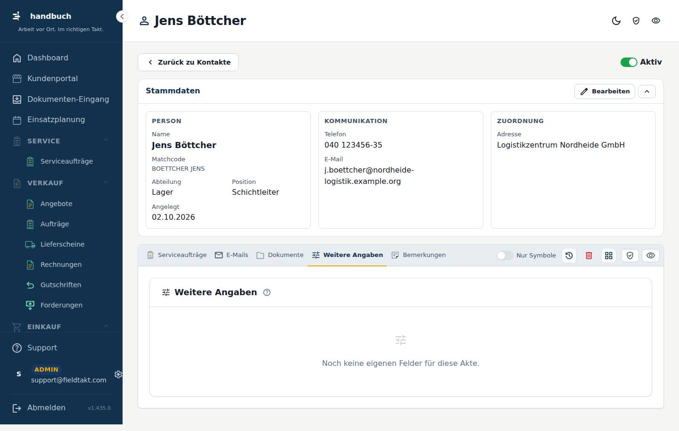Open settings gear beside admin account
The image size is (679, 431).
click(x=118, y=374)
